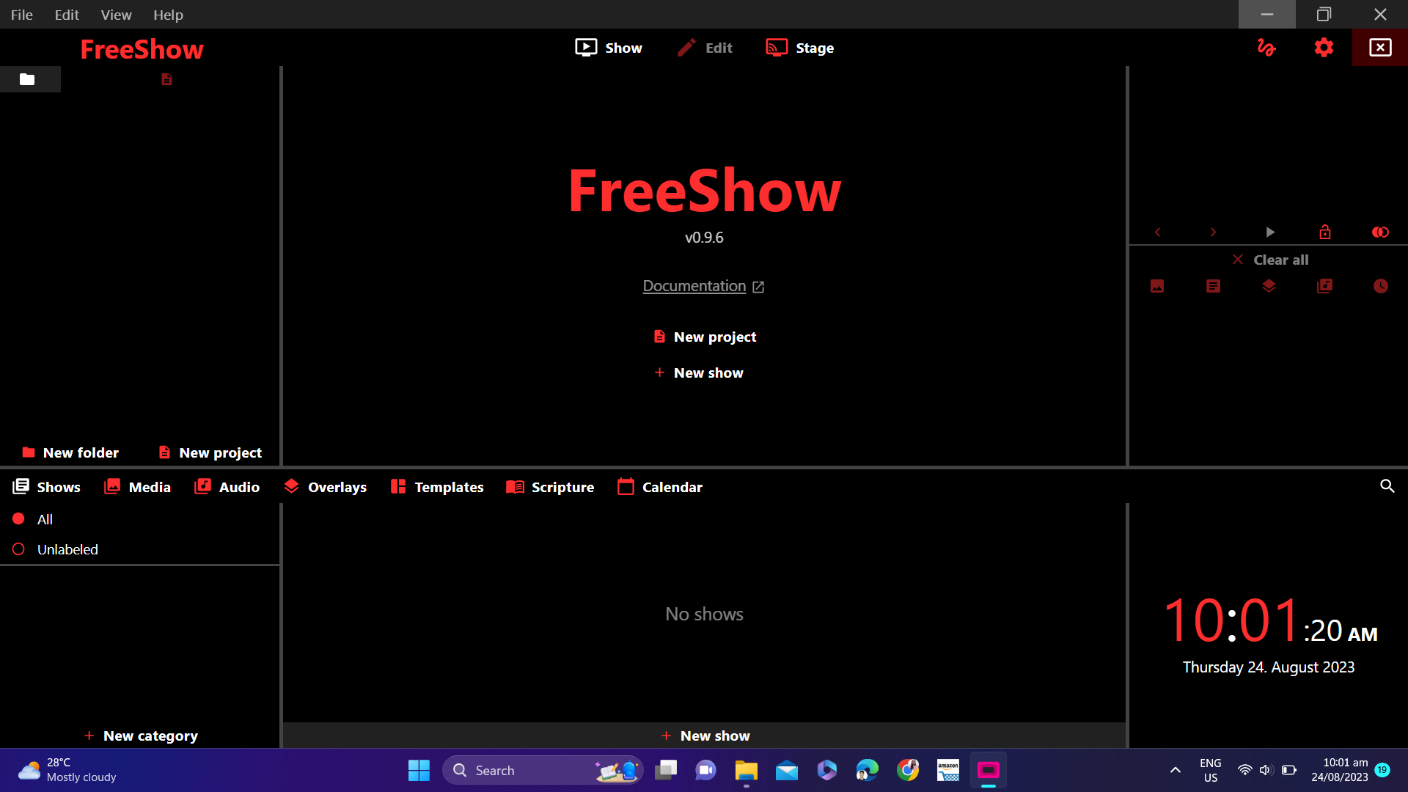The width and height of the screenshot is (1408, 792).
Task: Clear the background output with the image icon
Action: pyautogui.click(x=1158, y=286)
